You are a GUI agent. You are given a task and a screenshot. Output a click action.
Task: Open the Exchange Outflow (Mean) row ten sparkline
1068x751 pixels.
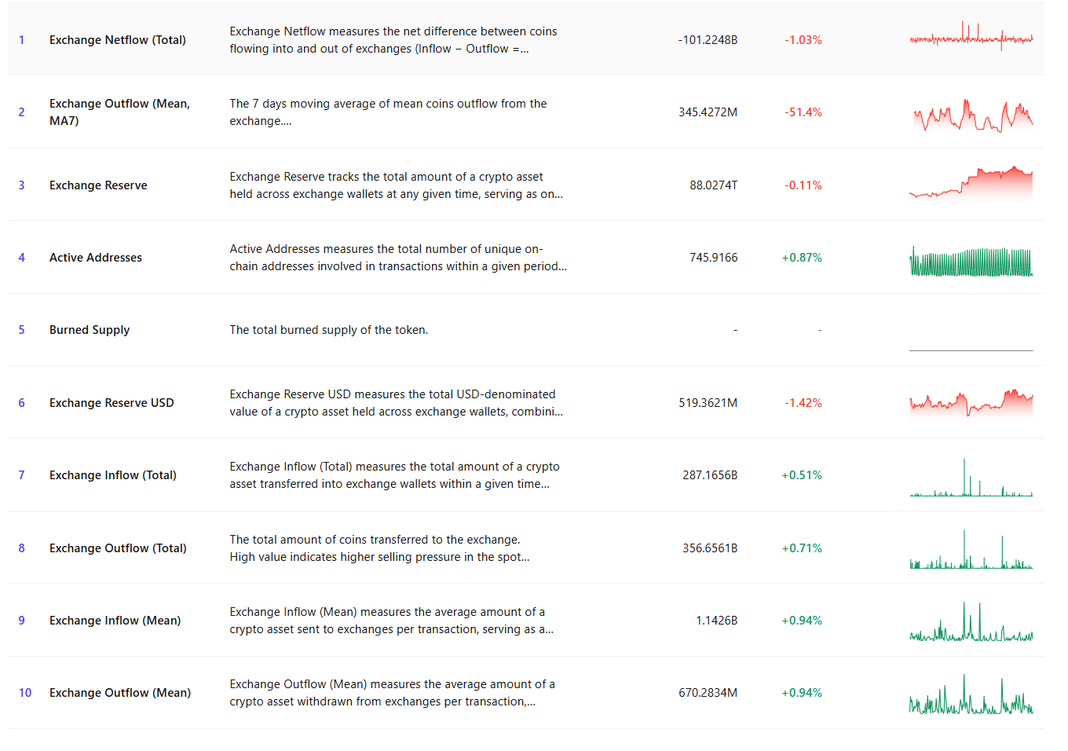pos(971,694)
